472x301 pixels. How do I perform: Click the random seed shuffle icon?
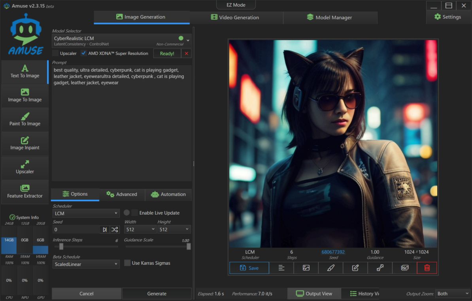[115, 230]
